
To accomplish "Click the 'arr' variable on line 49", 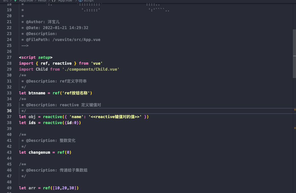I will 32,188.
